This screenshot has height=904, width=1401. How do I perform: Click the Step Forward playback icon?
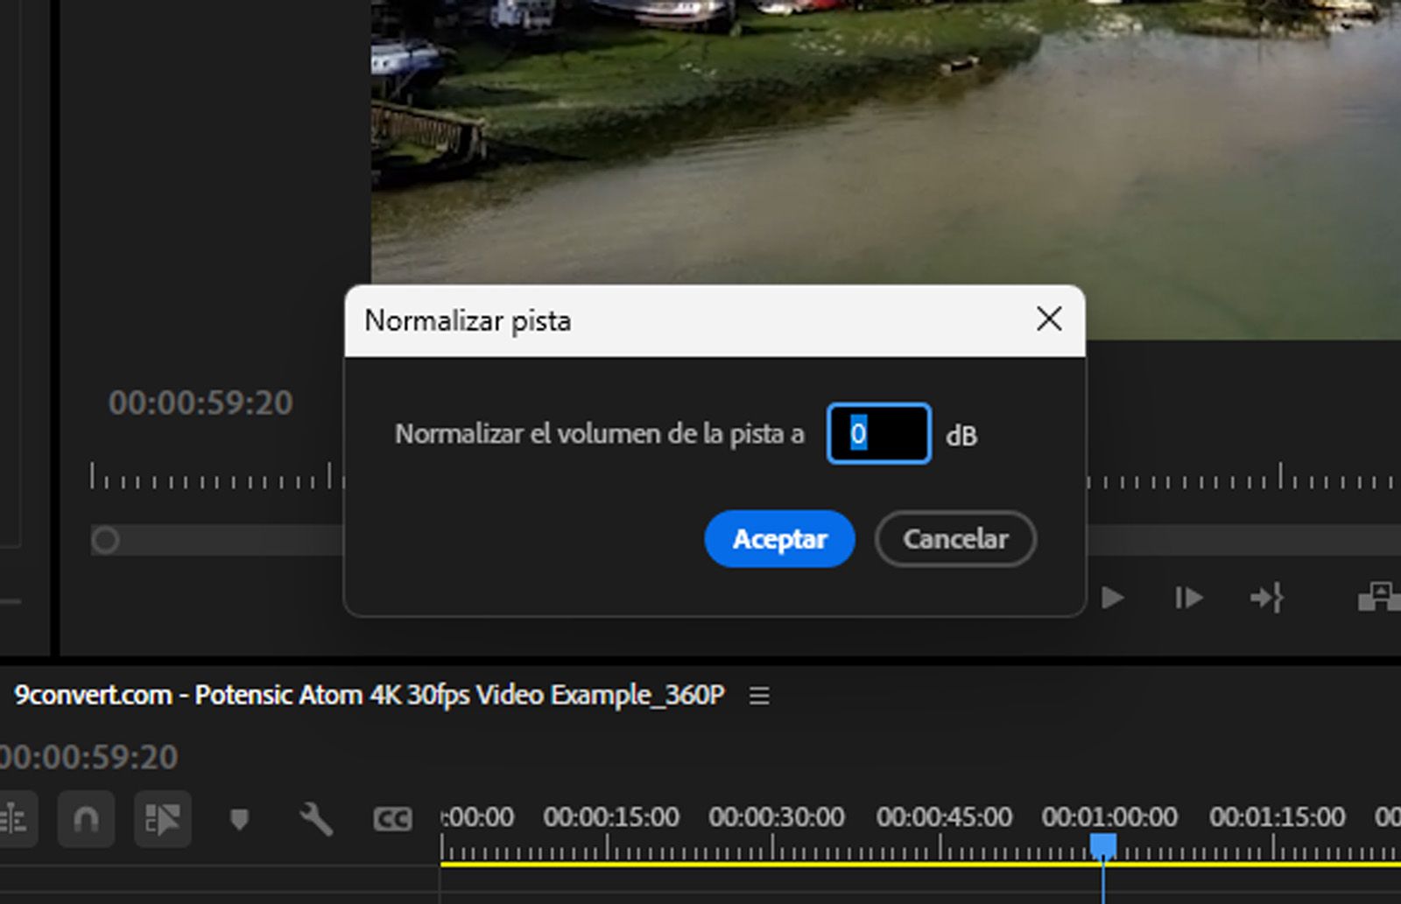(1187, 599)
